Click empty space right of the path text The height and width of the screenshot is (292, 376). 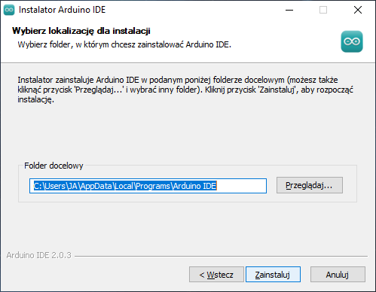240,186
